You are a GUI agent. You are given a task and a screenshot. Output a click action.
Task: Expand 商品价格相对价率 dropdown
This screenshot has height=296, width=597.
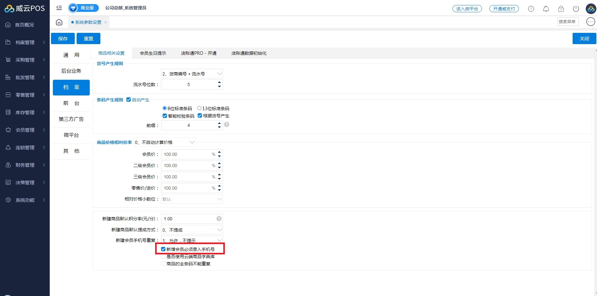pyautogui.click(x=164, y=142)
